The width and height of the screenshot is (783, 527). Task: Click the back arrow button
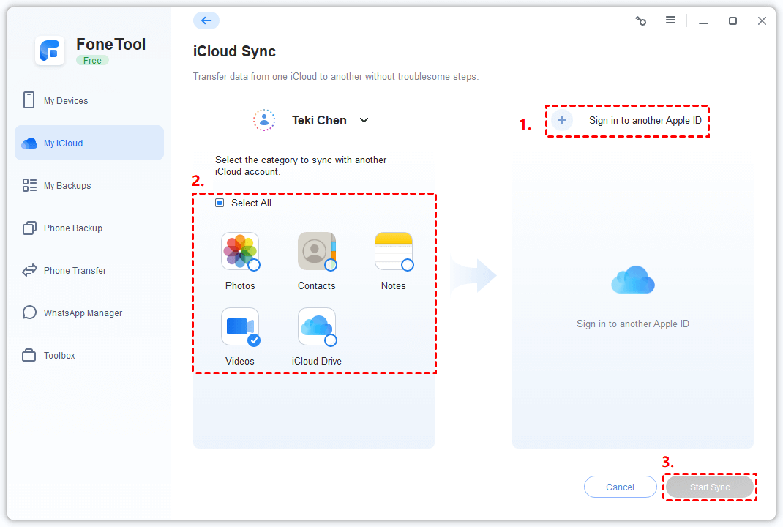point(206,20)
